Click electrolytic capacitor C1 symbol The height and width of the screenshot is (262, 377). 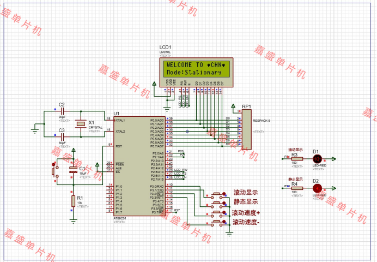pyautogui.click(x=74, y=170)
